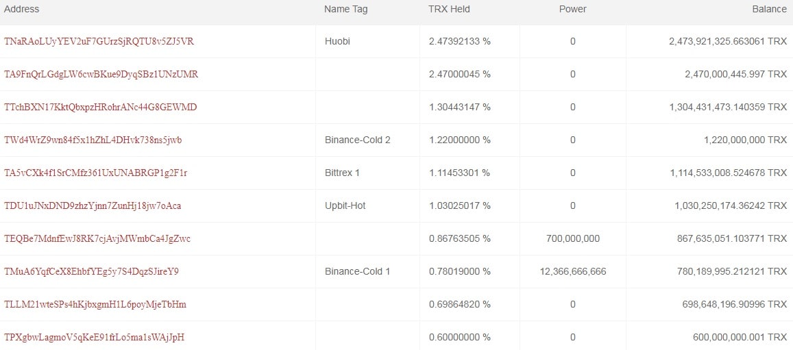Click the Address column header
793x350 pixels.
[22, 9]
